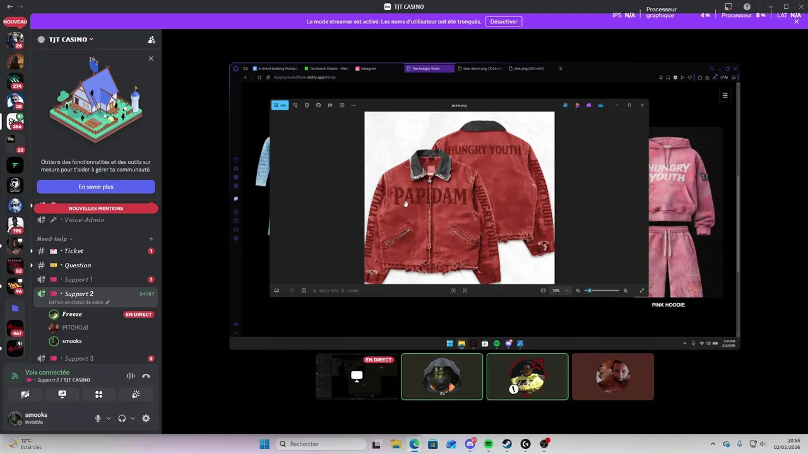Screen dimensions: 808x454
Task: Open File Explorer from taskbar
Action: click(x=395, y=444)
